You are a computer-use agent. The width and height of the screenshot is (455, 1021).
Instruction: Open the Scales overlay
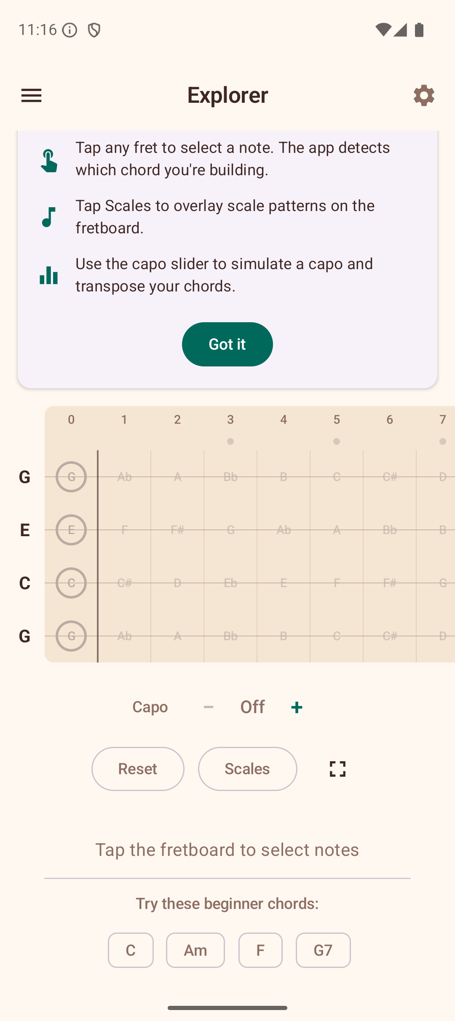click(247, 769)
